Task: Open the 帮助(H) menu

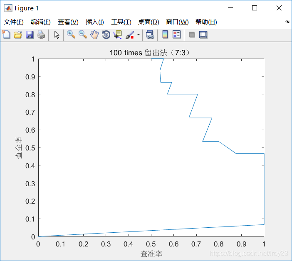Action: pyautogui.click(x=206, y=22)
